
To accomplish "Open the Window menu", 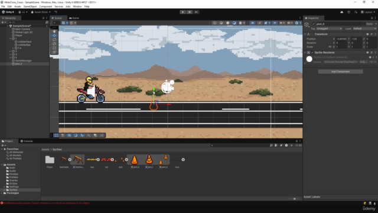I will point(77,7).
